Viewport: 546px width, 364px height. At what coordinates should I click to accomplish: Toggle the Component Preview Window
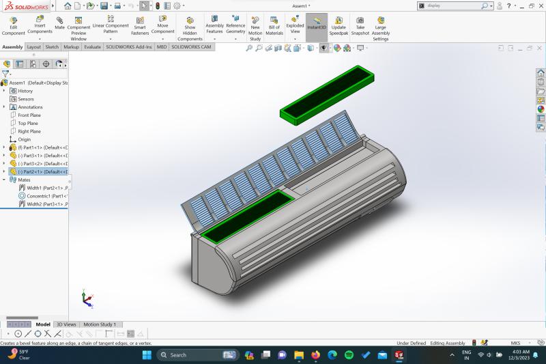78,26
